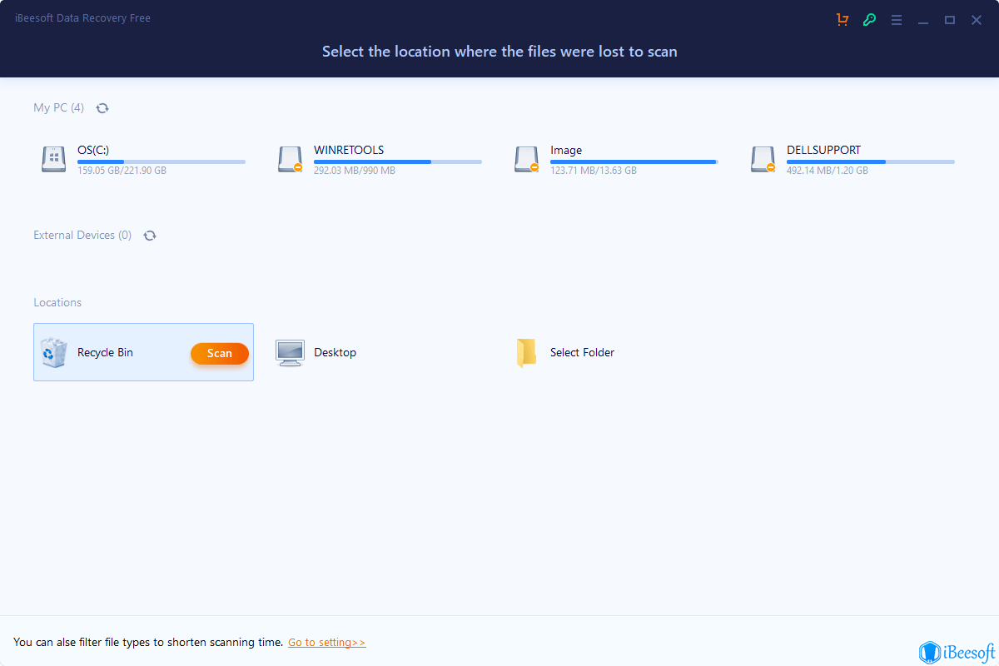Click the DELLSUPPORT label
999x666 pixels.
click(x=824, y=150)
